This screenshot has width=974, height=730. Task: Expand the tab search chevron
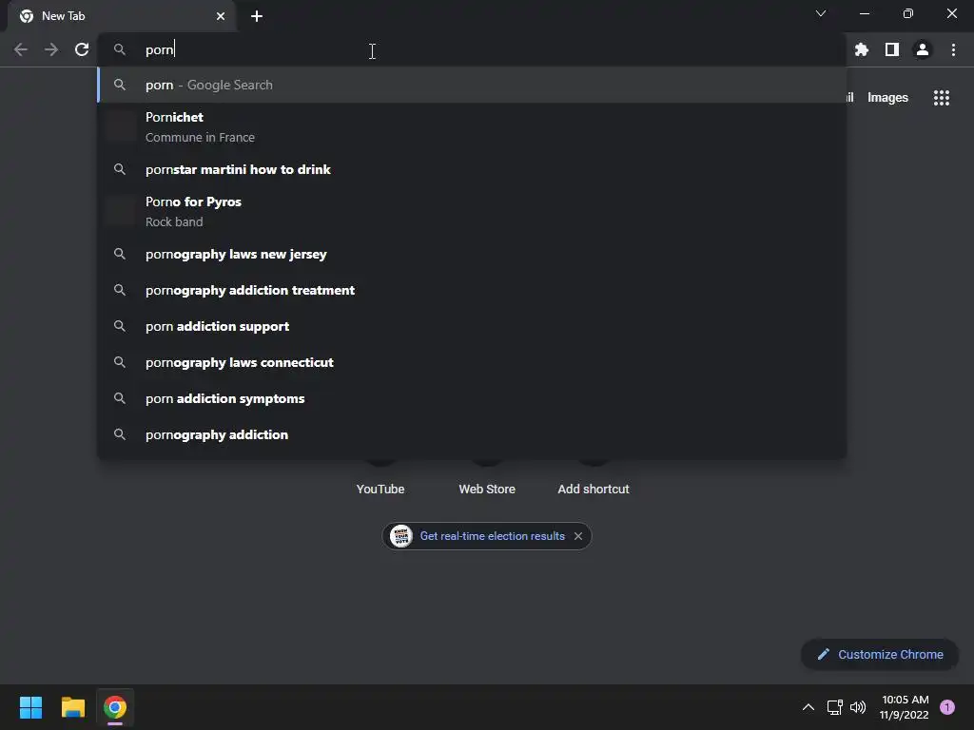[821, 13]
